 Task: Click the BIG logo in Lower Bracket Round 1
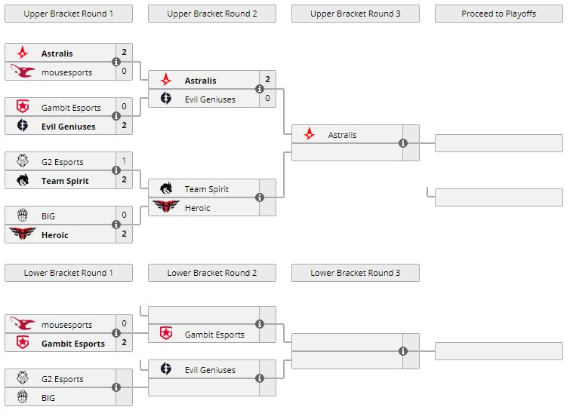pos(23,397)
